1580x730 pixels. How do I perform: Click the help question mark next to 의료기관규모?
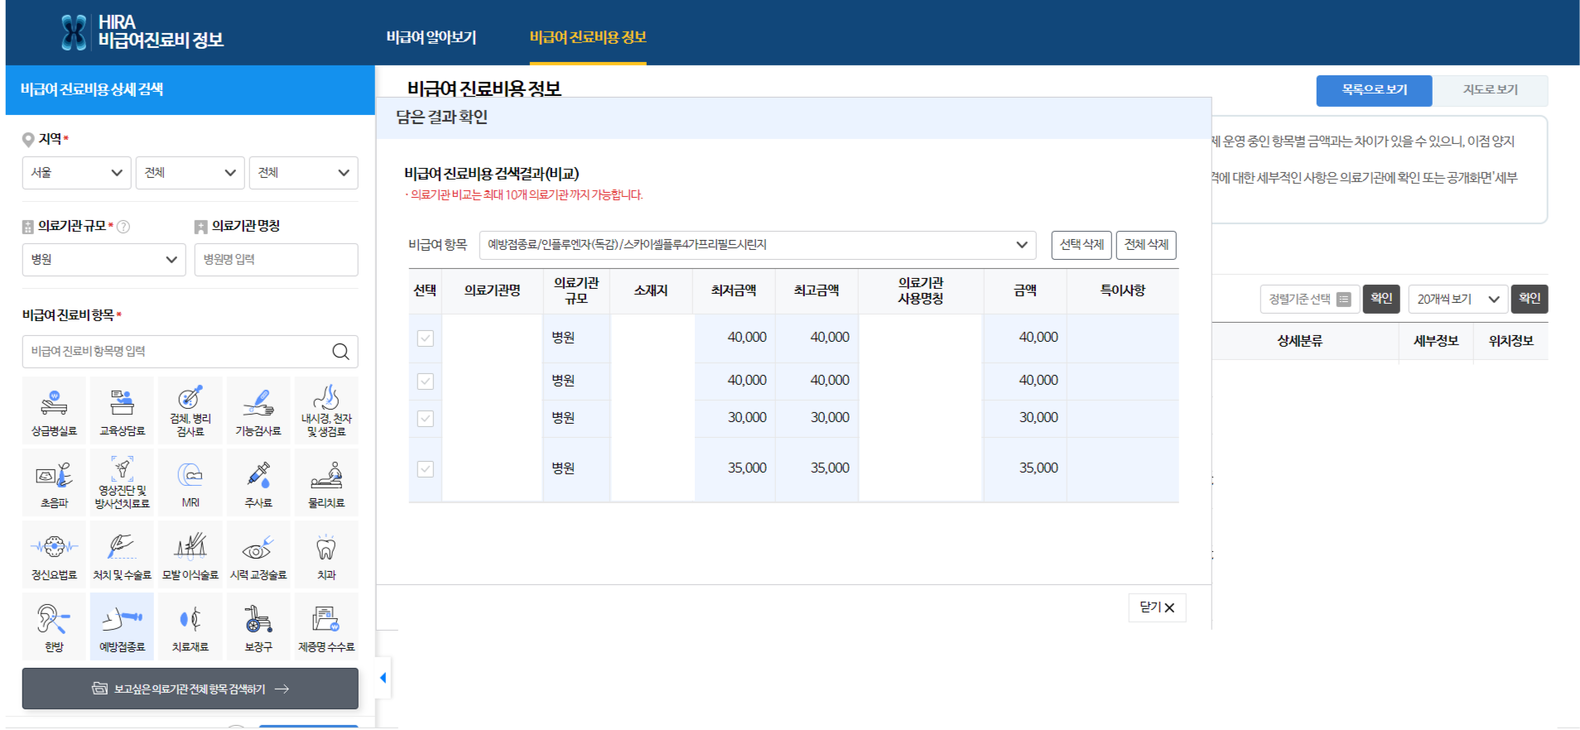click(x=123, y=227)
